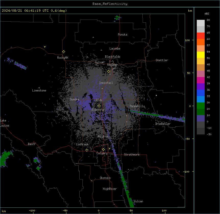Click the Lacombe map label
The image size is (220, 214).
coord(115,49)
